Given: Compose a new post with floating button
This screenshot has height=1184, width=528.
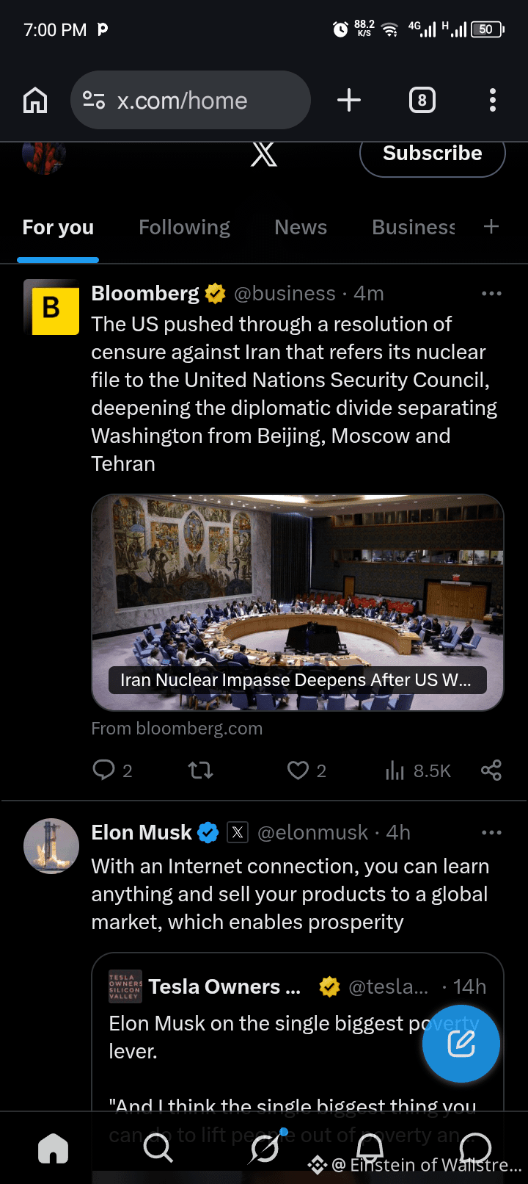Looking at the screenshot, I should point(461,1044).
